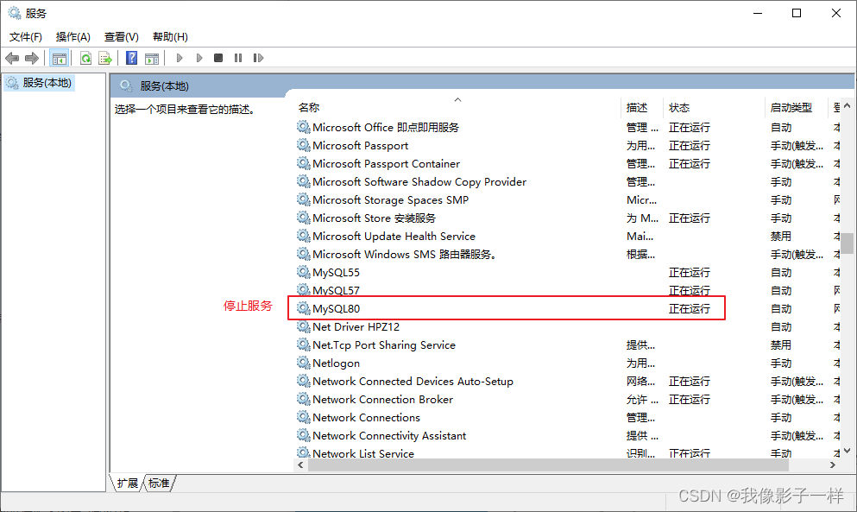Click gear icon beside Microsoft Passport
The width and height of the screenshot is (857, 512).
pyautogui.click(x=303, y=145)
